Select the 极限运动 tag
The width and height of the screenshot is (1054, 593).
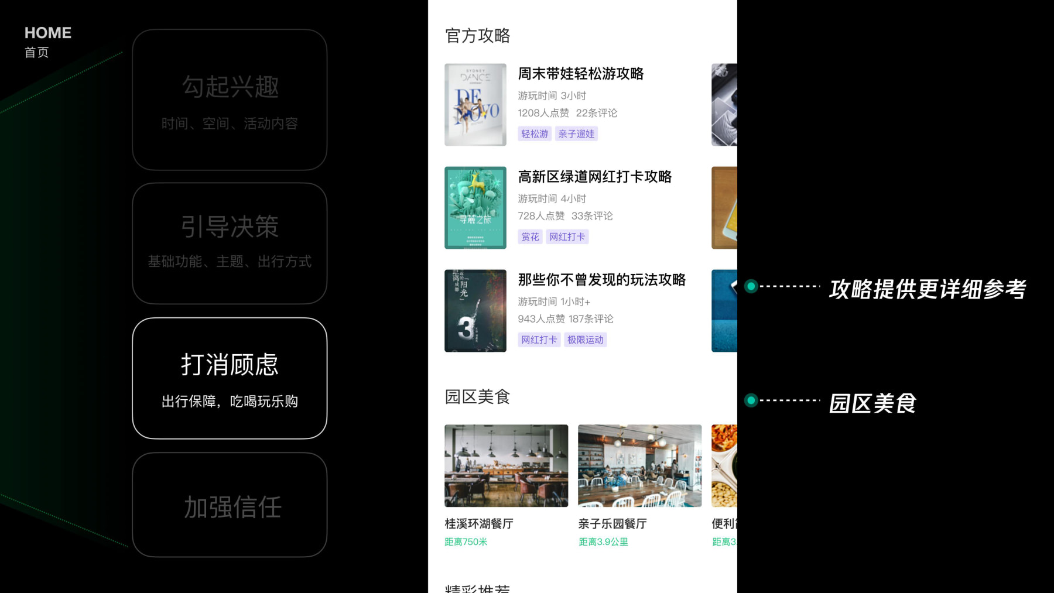(x=585, y=340)
